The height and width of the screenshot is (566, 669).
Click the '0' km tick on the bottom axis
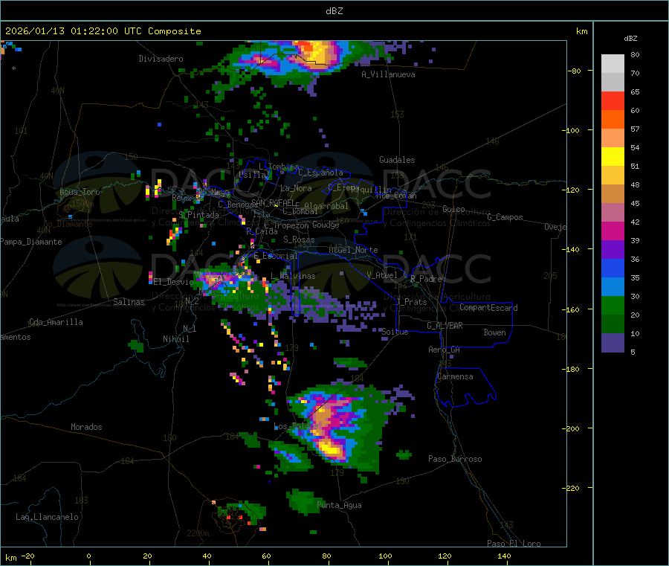tap(88, 556)
